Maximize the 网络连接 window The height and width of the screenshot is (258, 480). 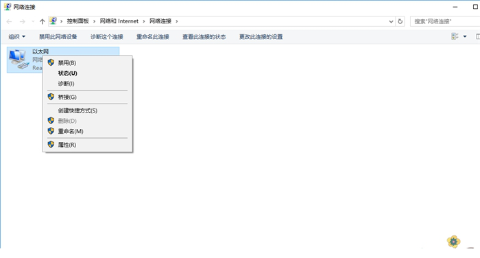point(475,7)
